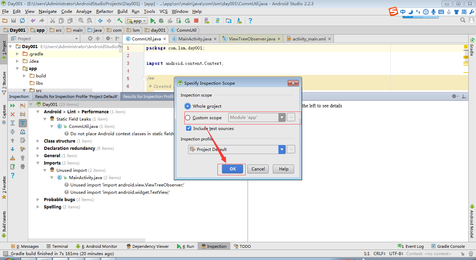Click the Make Project hammer icon
This screenshot has height=260, width=476.
coord(120,21)
